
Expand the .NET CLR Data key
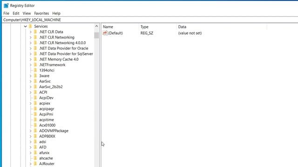31,32
